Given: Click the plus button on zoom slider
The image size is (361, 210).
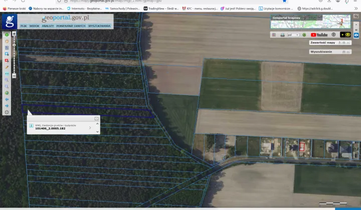Looking at the screenshot, I should click(14, 33).
